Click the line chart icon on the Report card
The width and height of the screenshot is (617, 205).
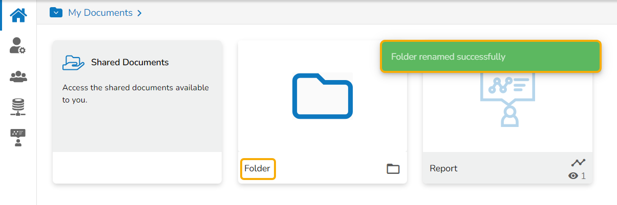coord(578,163)
